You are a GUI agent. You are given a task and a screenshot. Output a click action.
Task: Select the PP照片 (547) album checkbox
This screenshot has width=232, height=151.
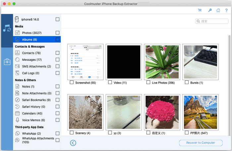click(x=187, y=133)
